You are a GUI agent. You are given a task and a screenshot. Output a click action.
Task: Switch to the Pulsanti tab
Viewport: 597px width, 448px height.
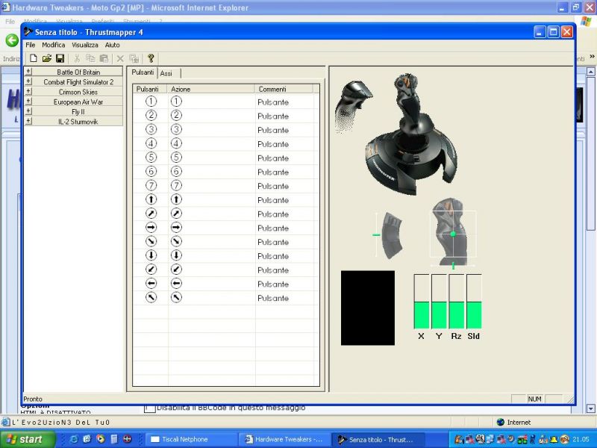click(143, 72)
